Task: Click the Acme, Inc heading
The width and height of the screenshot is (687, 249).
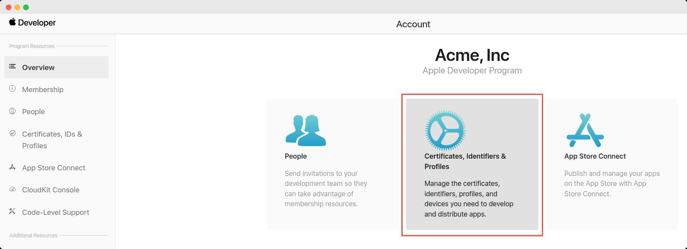Action: [x=472, y=55]
